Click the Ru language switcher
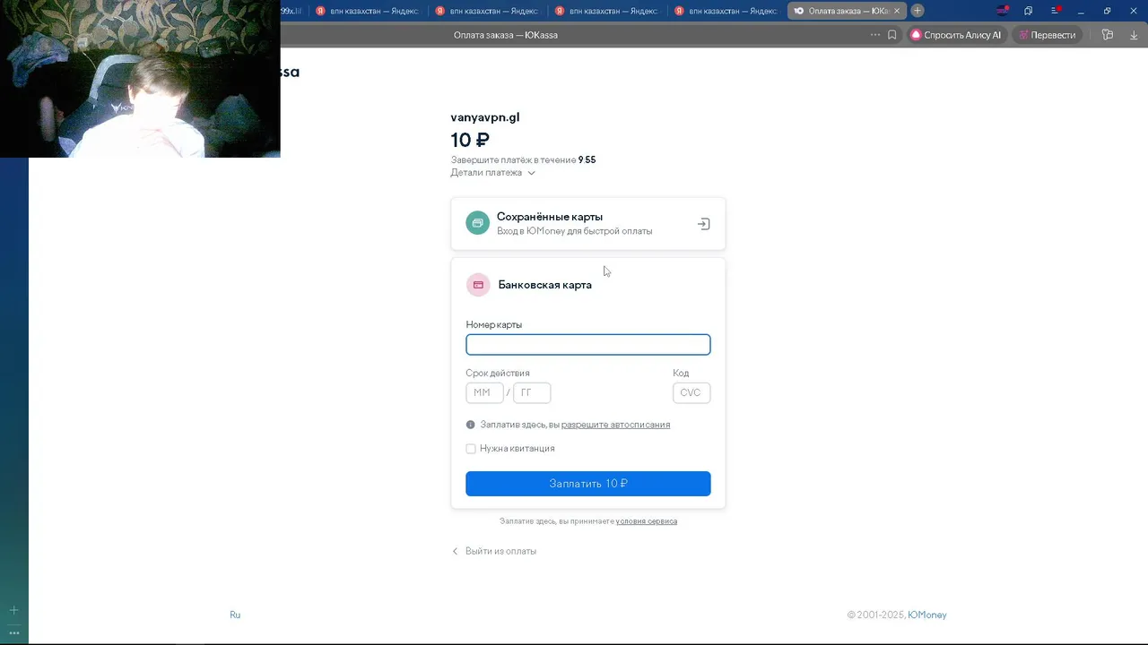 click(235, 615)
